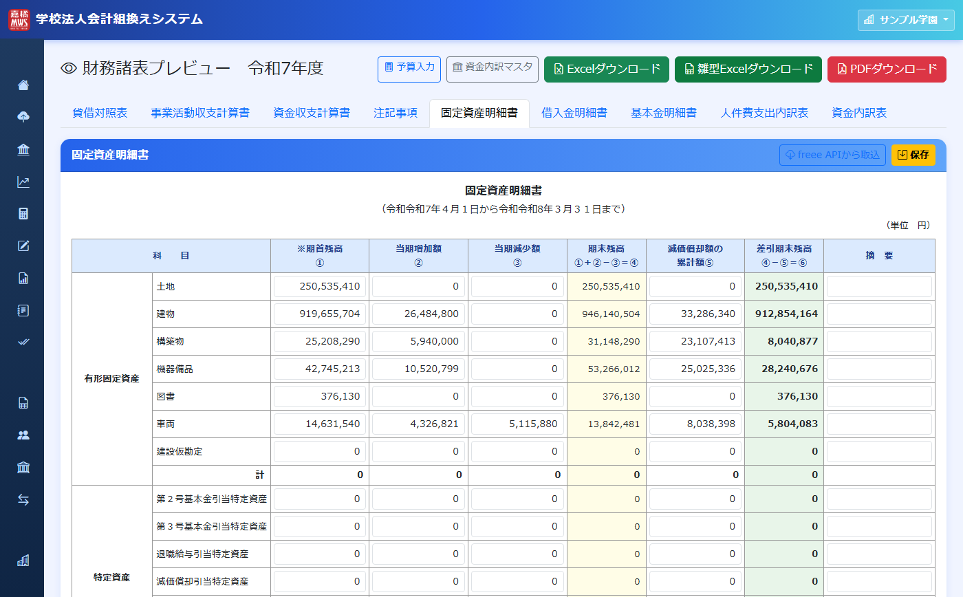Open the pencil edit sidebar icon

[23, 246]
